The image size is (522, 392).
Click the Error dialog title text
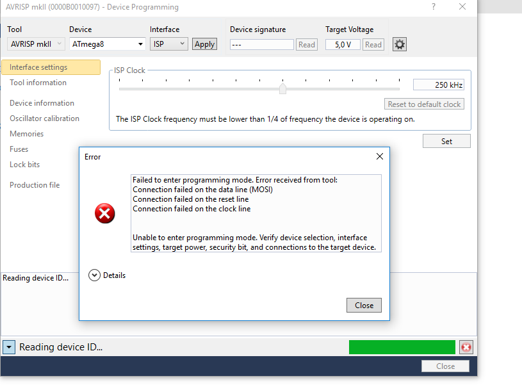coord(92,157)
